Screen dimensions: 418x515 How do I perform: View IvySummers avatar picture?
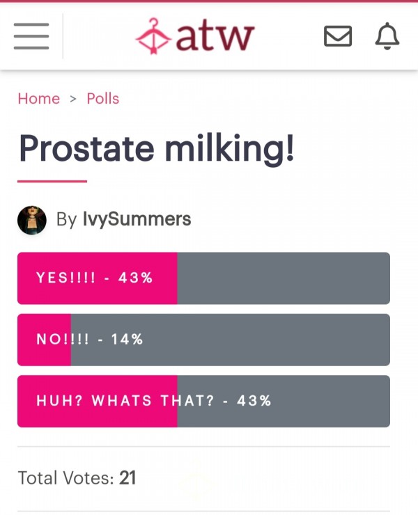32,220
